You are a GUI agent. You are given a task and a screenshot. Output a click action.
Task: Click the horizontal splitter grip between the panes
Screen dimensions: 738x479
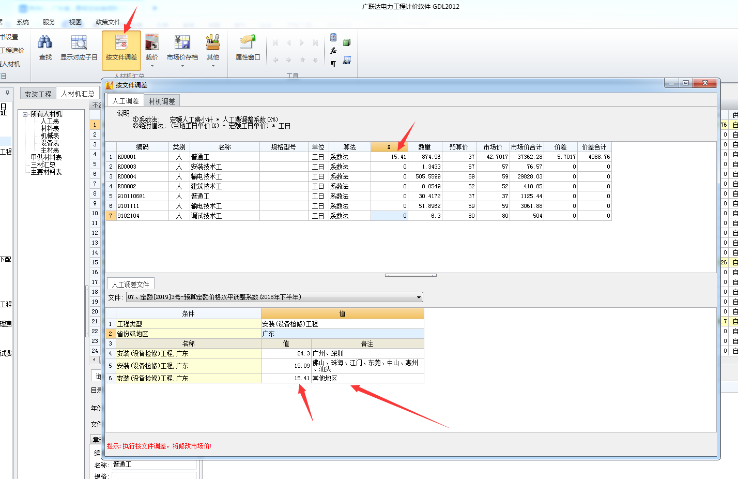(x=411, y=275)
